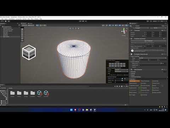Open Transform component context menu icon
The width and height of the screenshot is (170, 128).
click(166, 31)
